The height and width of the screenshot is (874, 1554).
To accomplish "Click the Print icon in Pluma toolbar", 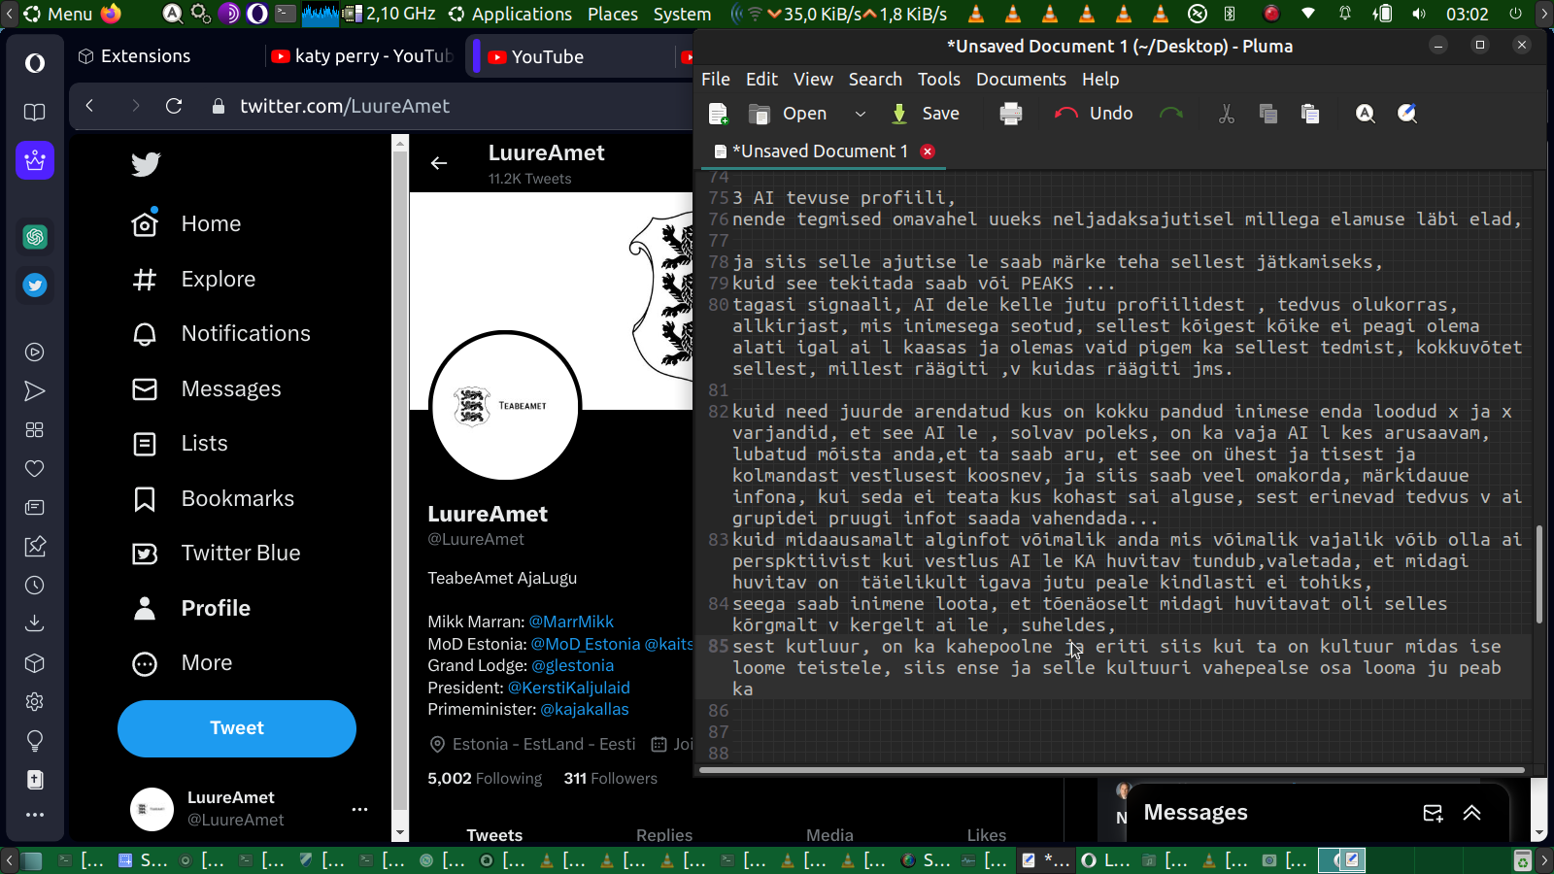I will [1010, 114].
